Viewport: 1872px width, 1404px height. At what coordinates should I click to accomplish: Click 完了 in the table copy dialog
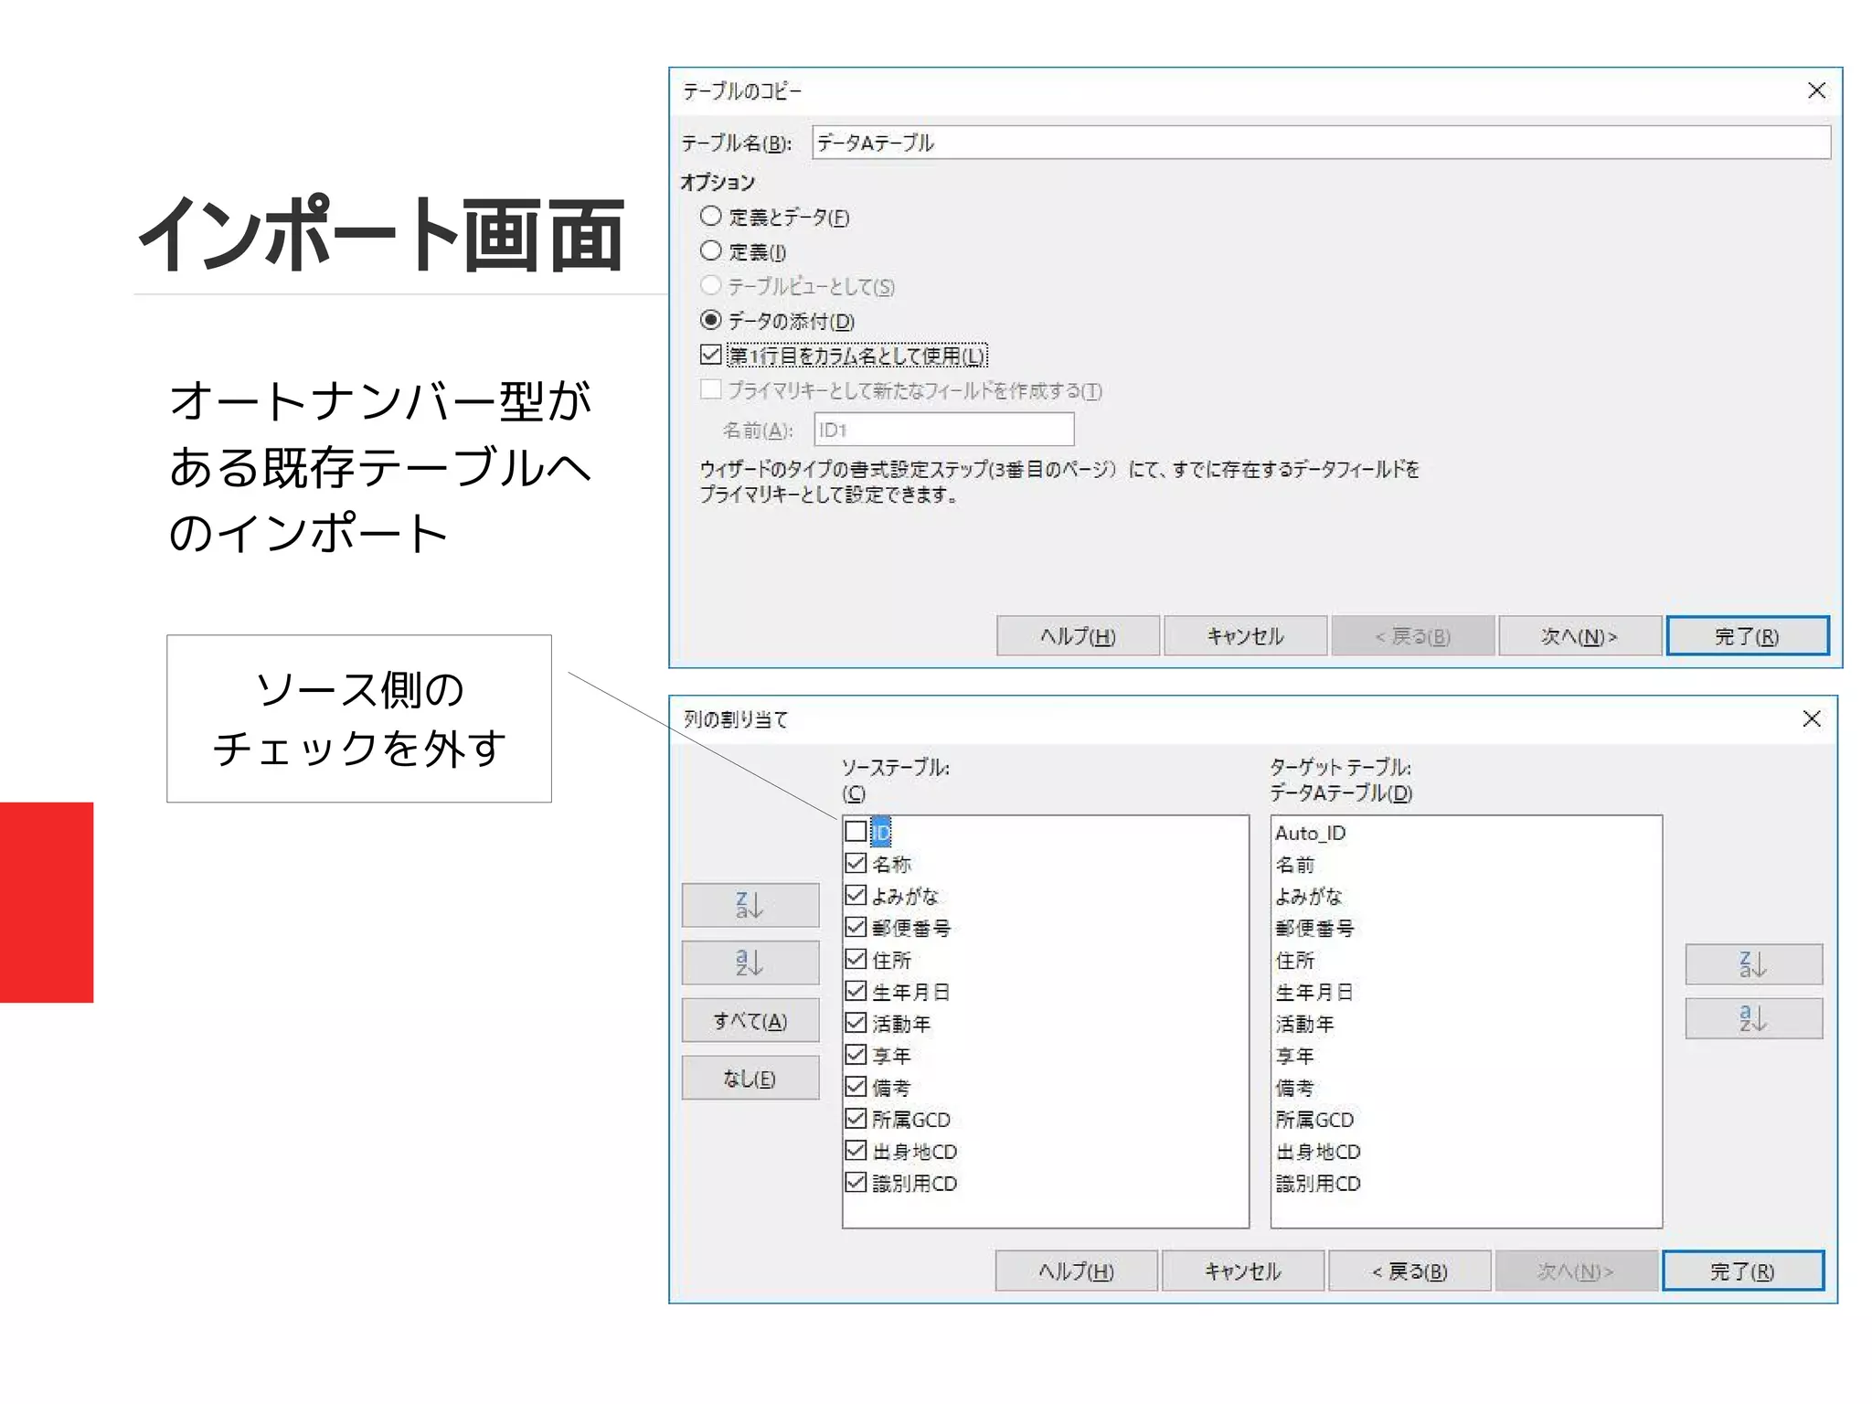(x=1748, y=636)
